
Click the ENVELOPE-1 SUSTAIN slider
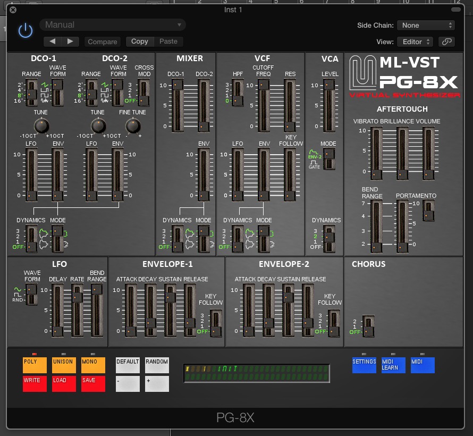pos(170,311)
